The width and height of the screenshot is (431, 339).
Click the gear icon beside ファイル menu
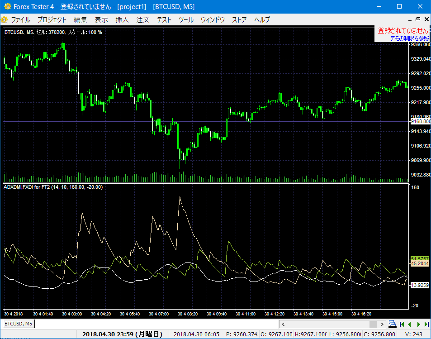(4, 19)
